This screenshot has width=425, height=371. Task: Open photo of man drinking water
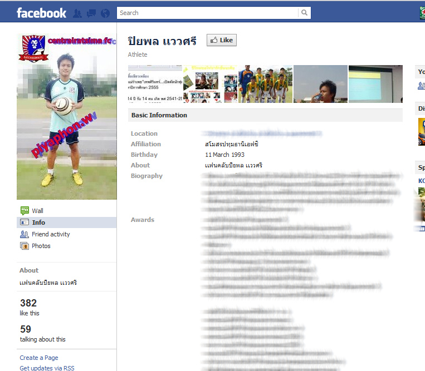320,84
